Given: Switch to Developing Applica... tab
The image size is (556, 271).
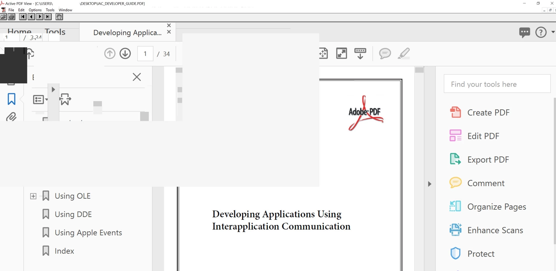Looking at the screenshot, I should pos(127,33).
